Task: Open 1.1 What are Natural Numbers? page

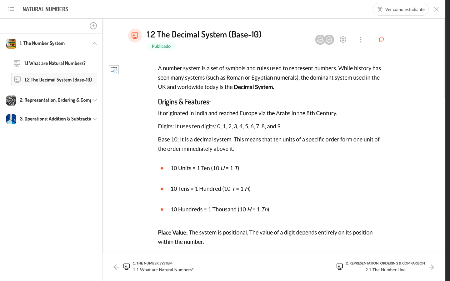Action: coord(55,63)
